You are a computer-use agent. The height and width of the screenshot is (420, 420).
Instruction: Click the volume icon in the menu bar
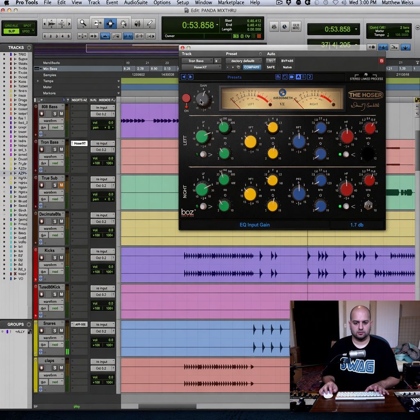344,3
